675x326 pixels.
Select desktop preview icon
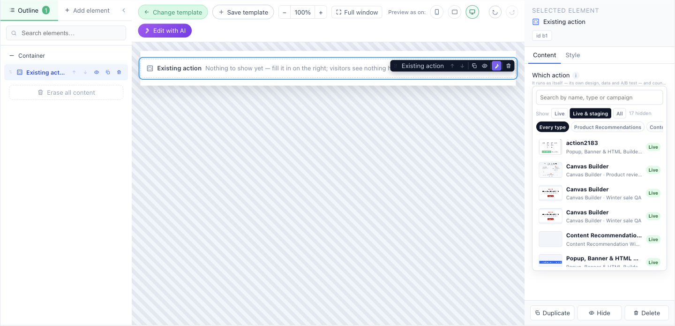[472, 12]
